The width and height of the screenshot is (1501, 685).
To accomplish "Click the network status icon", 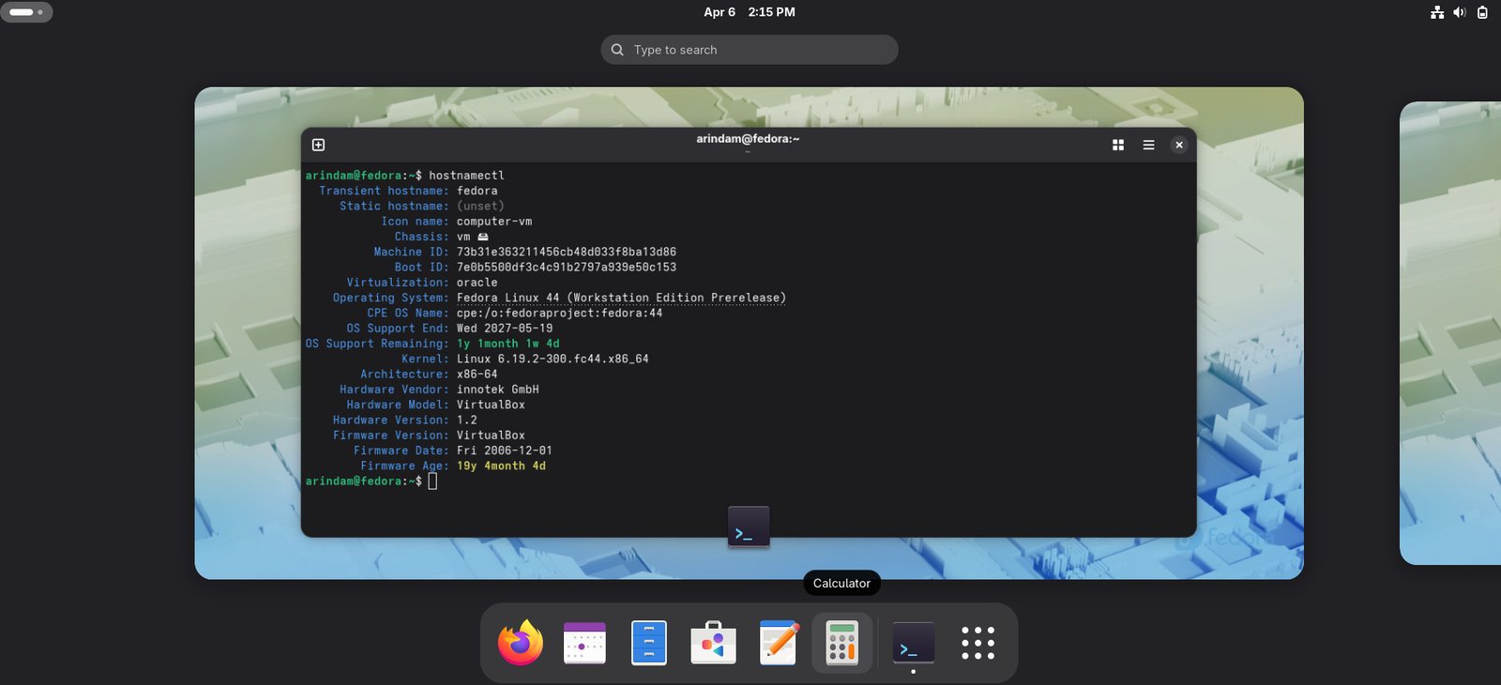I will click(1436, 12).
